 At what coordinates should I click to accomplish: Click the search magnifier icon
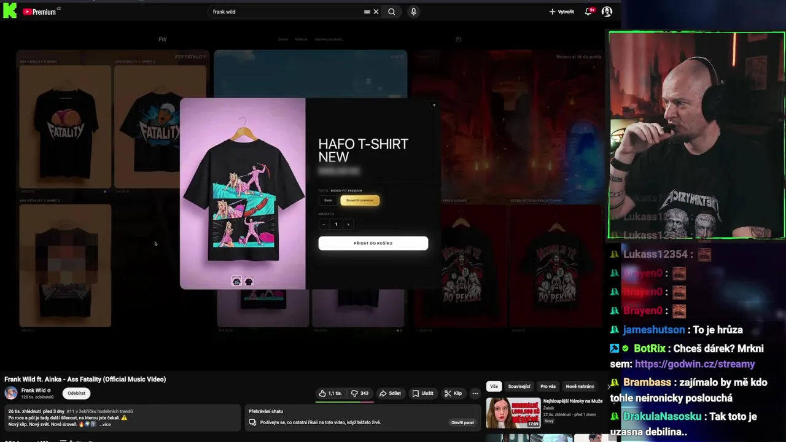coord(392,12)
